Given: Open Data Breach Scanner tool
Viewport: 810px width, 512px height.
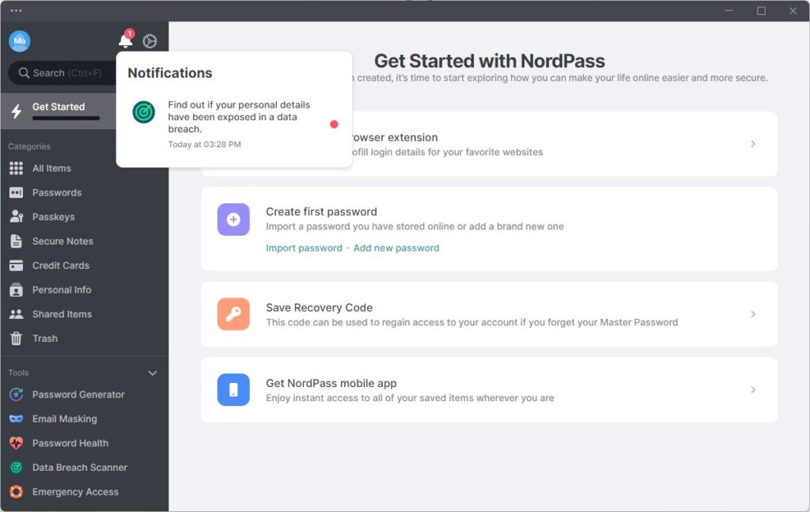Looking at the screenshot, I should [x=80, y=467].
